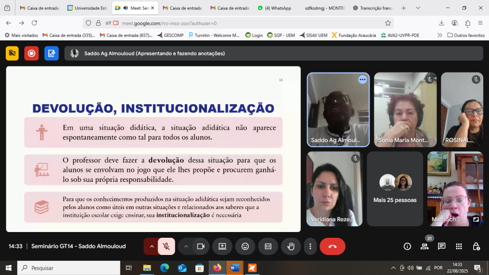Show the participants people list
This screenshot has width=489, height=275.
[x=424, y=246]
